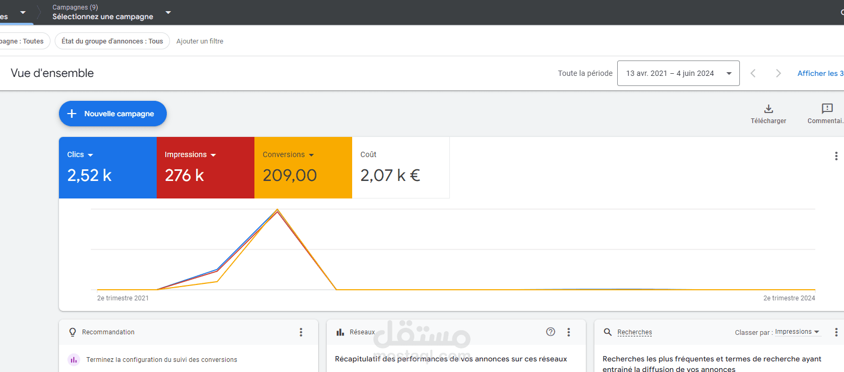This screenshot has width=844, height=372.
Task: Click 'Terminez la configuration du suivi des conversions'
Action: (x=161, y=360)
